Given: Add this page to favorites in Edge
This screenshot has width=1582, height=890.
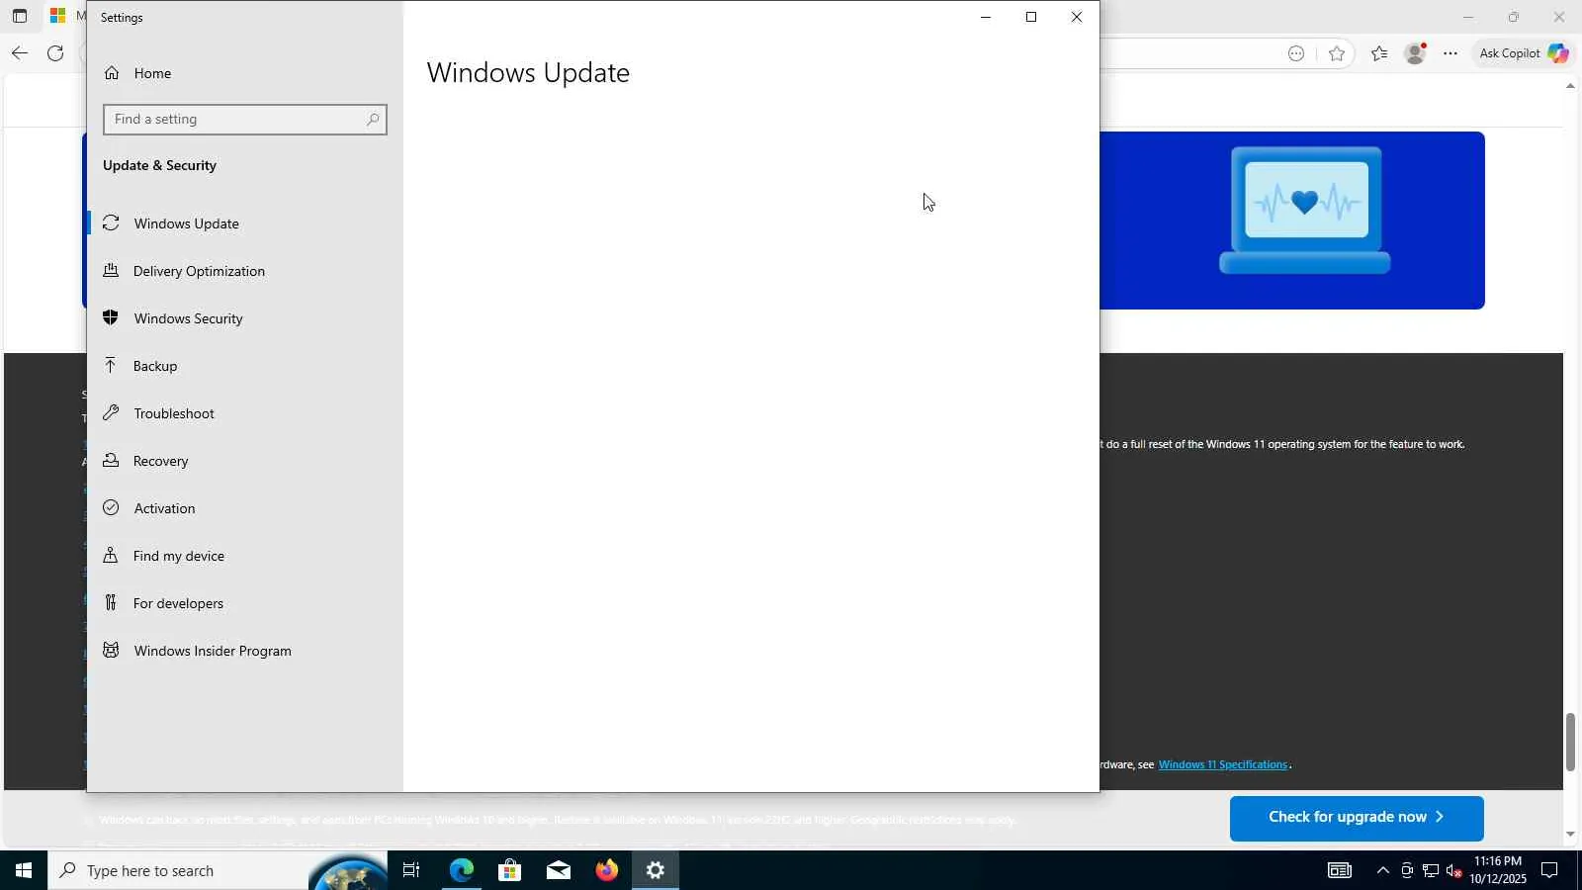Looking at the screenshot, I should [1337, 53].
